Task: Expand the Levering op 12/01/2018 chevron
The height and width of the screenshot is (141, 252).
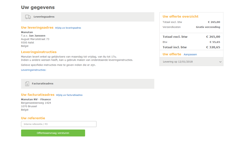Action: pyautogui.click(x=220, y=62)
